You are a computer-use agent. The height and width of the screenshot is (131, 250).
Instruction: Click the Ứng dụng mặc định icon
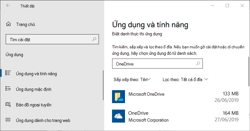pos(8,89)
